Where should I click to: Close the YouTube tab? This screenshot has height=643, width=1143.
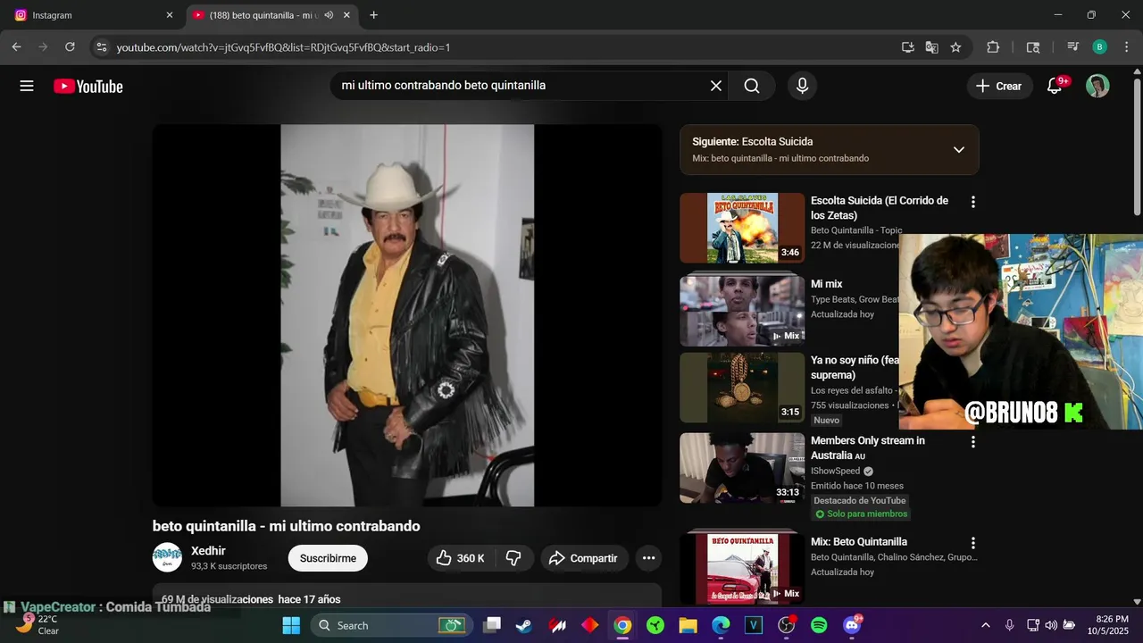(347, 15)
